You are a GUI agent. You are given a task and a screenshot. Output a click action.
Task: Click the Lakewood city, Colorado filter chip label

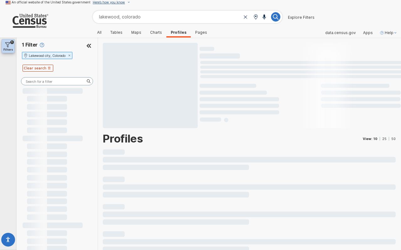(x=47, y=56)
